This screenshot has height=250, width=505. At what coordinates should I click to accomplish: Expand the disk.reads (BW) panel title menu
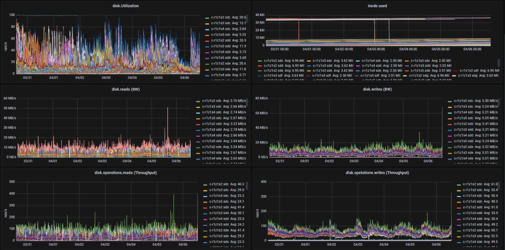point(126,89)
